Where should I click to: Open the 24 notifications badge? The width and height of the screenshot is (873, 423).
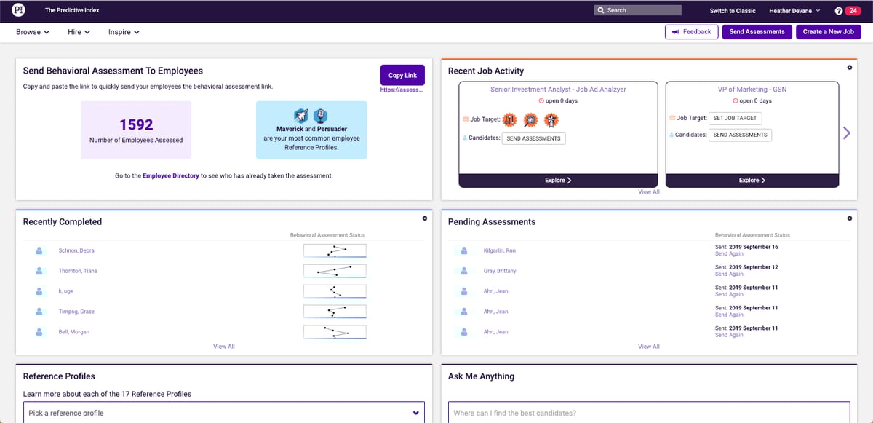[x=853, y=11]
